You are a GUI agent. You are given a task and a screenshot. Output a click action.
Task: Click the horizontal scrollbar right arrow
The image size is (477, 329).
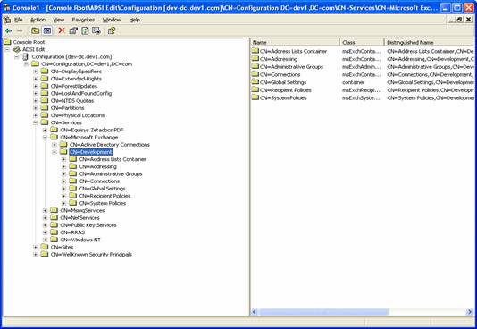point(470,312)
